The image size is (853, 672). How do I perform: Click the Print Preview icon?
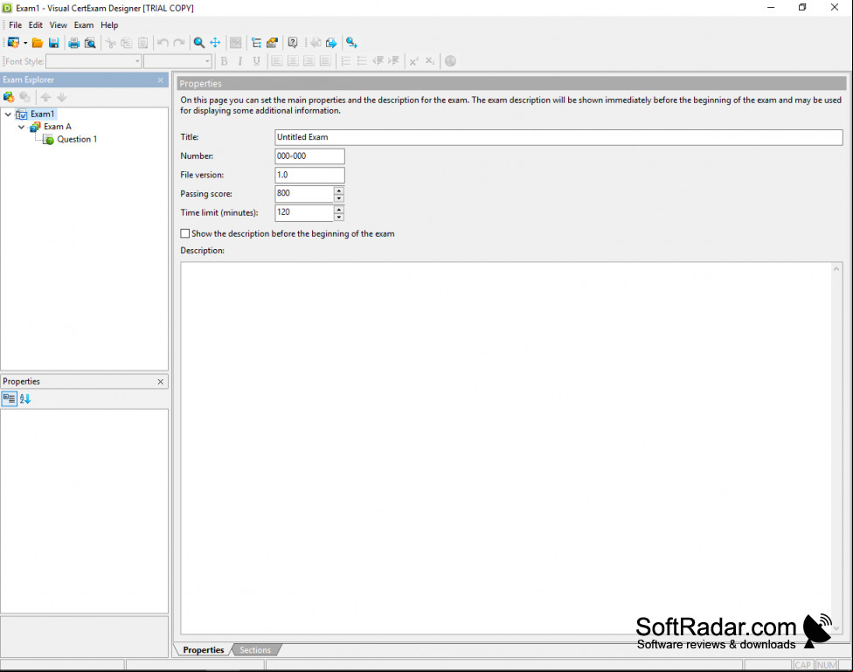[90, 43]
